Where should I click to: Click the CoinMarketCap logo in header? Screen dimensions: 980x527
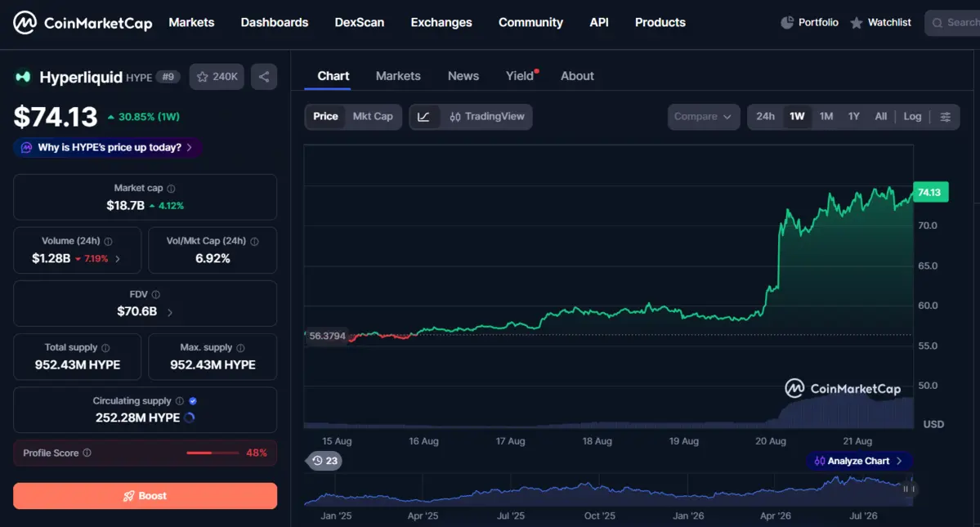83,23
